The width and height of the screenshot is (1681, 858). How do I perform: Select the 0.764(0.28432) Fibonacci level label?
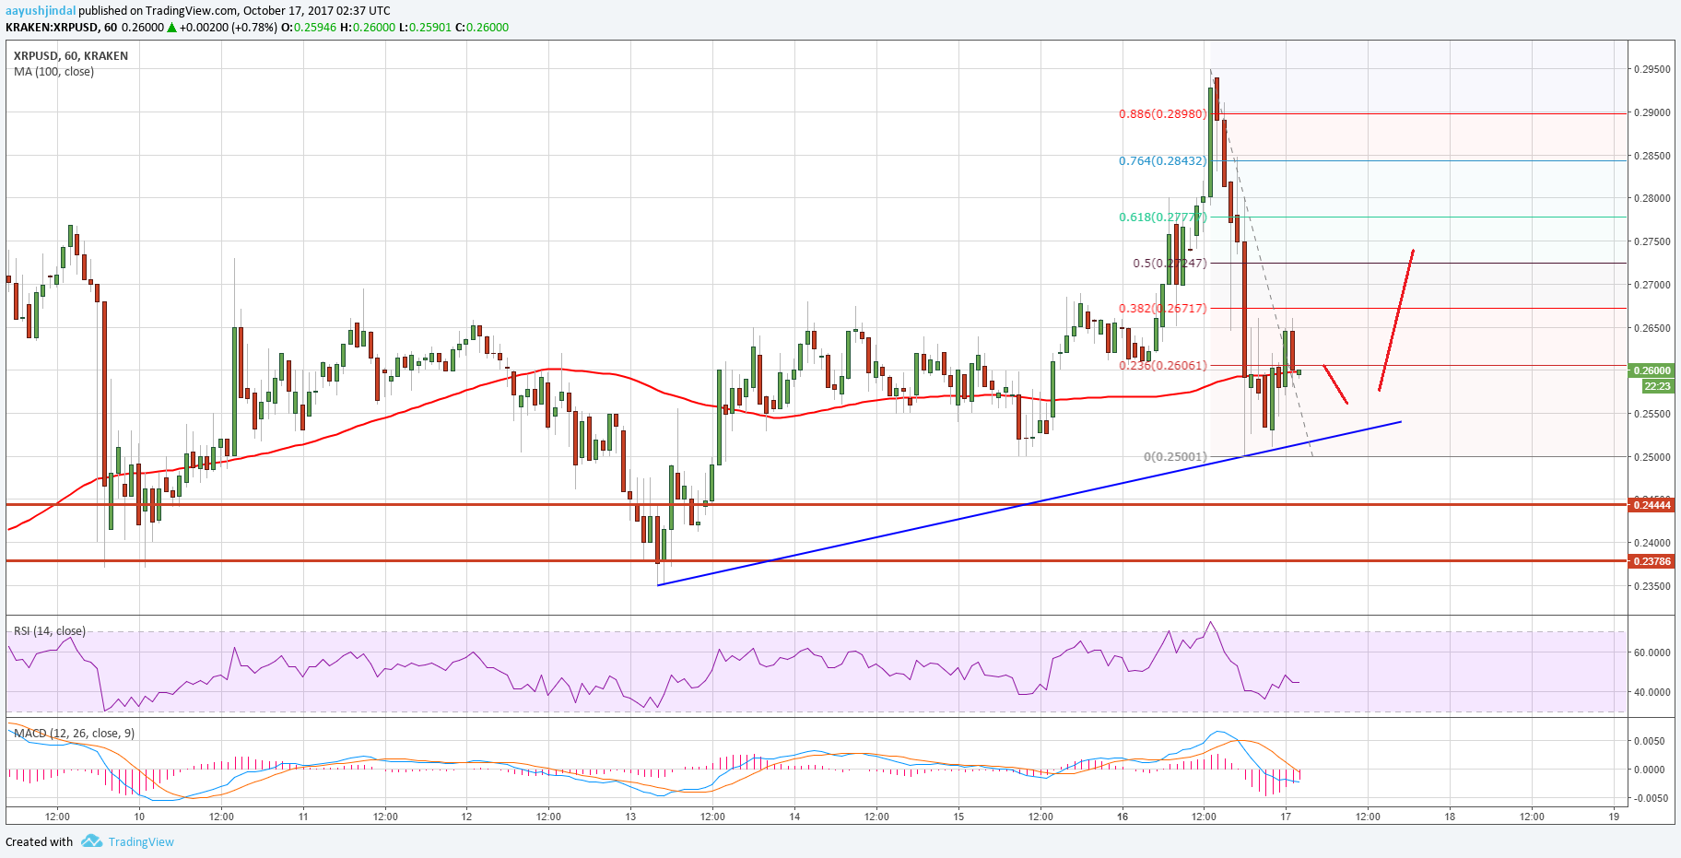(1163, 161)
